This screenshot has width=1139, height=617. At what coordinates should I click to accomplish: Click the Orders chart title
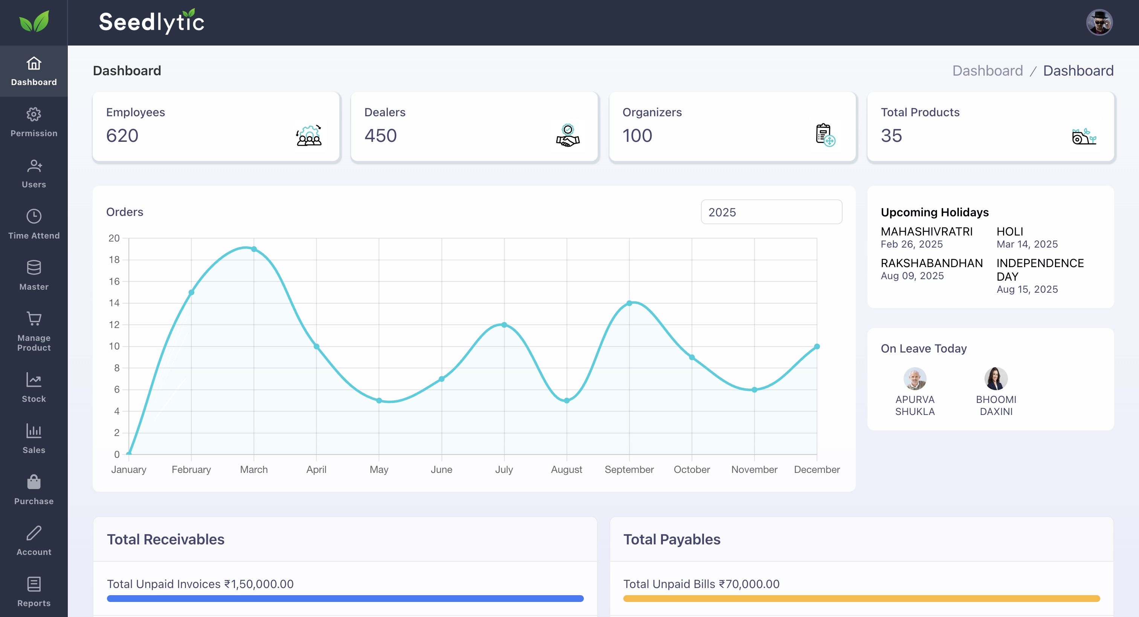point(124,212)
